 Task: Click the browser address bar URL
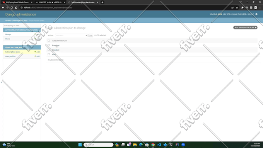(48, 8)
